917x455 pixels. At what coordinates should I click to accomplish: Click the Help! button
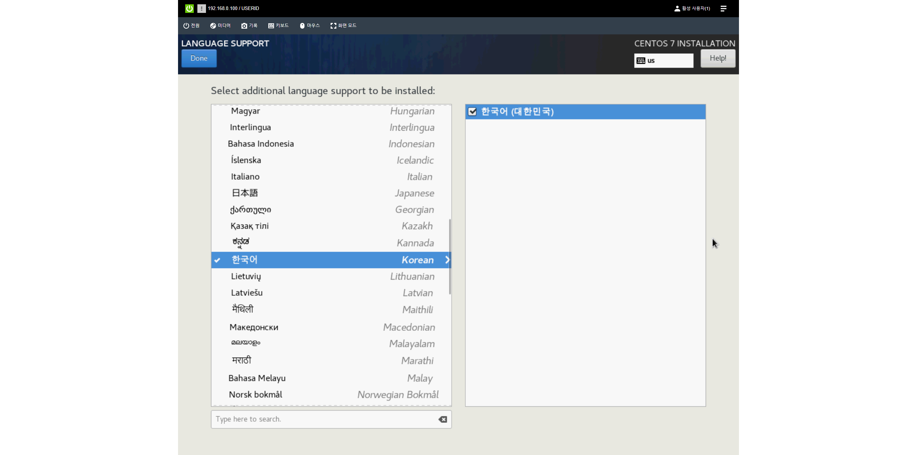tap(717, 58)
